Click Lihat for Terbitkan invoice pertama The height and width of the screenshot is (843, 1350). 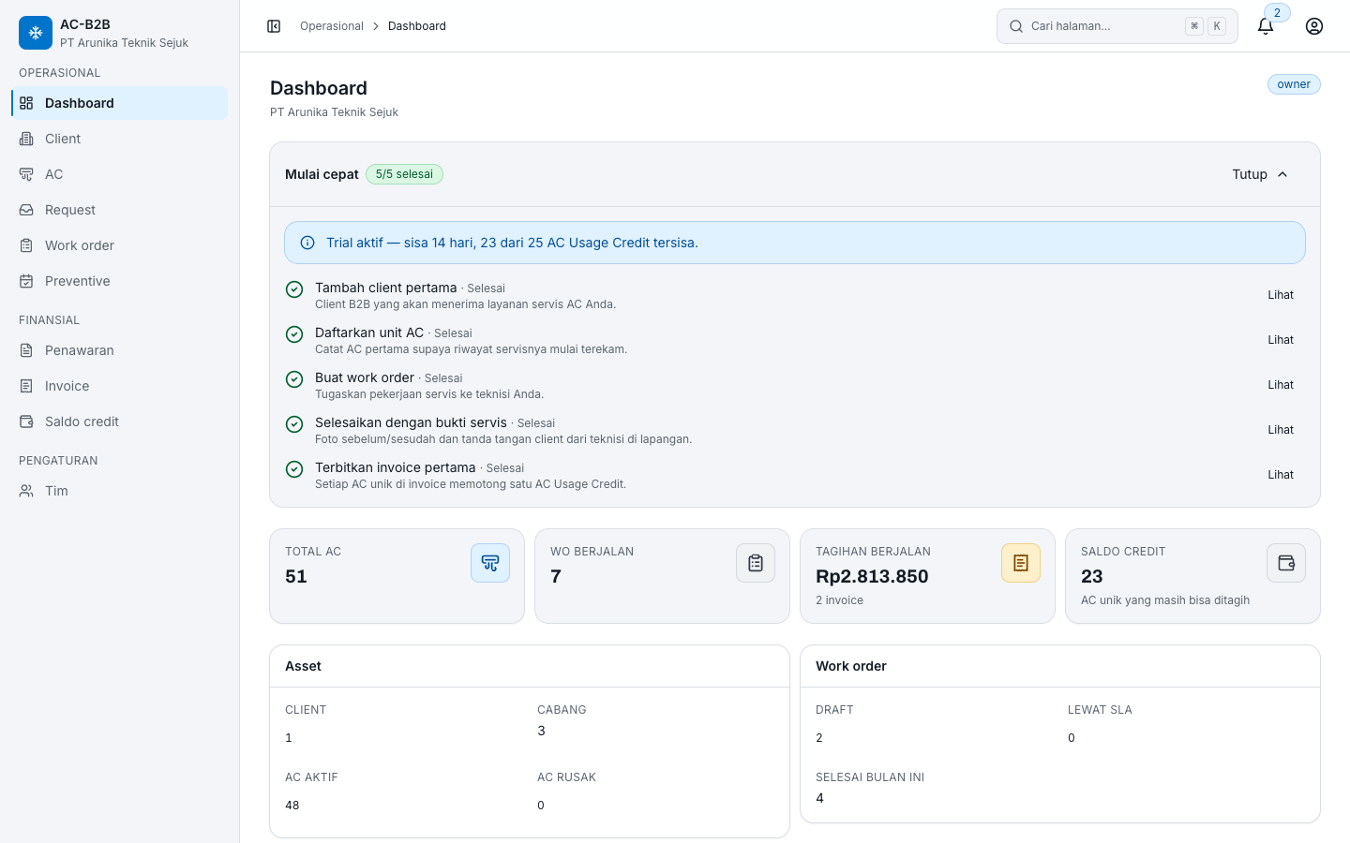pos(1281,475)
